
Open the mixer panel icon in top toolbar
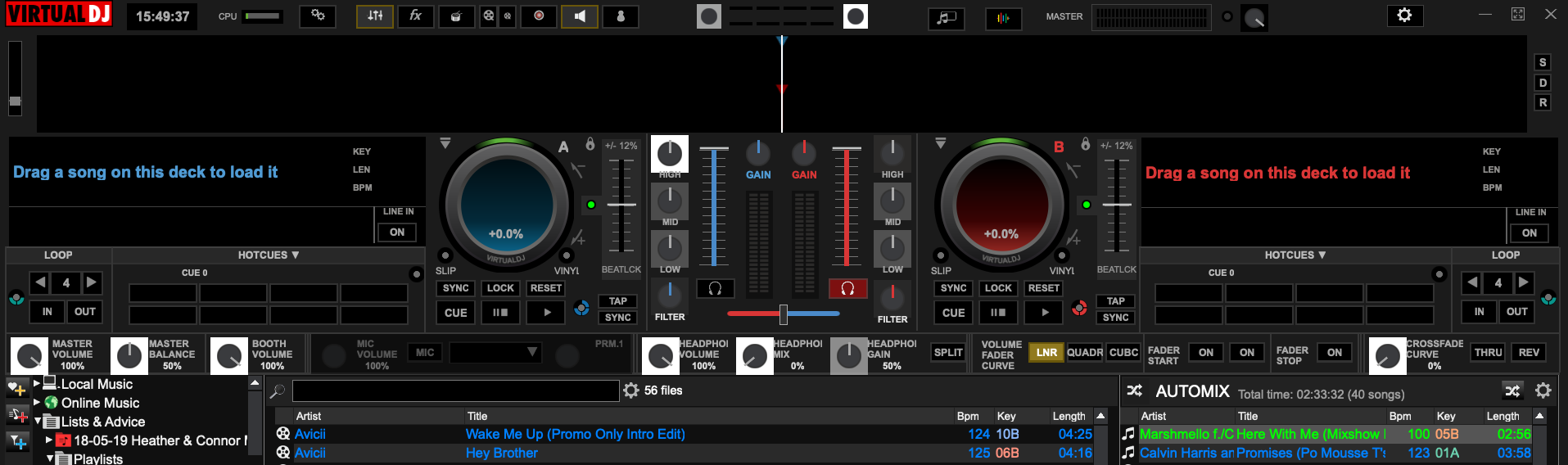click(375, 16)
